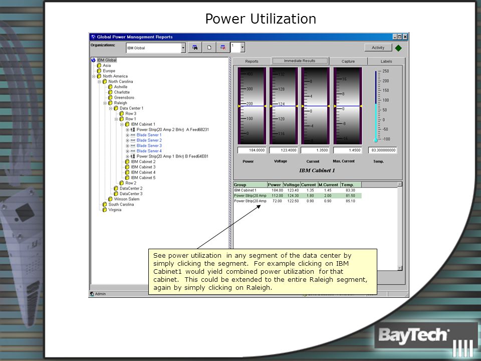Open the Organizations IBM Global dropdown

(183, 48)
